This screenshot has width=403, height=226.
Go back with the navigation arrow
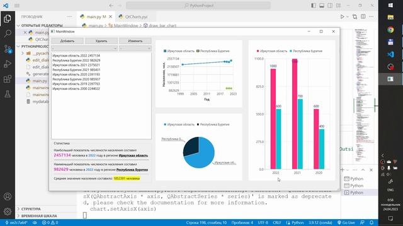click(111, 6)
